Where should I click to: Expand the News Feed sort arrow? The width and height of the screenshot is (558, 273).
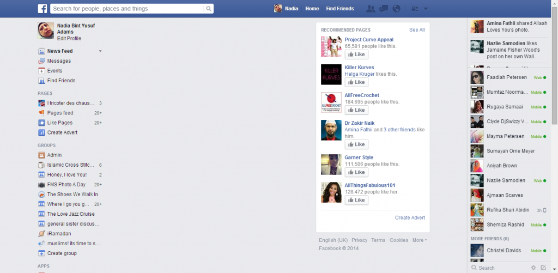(100, 51)
